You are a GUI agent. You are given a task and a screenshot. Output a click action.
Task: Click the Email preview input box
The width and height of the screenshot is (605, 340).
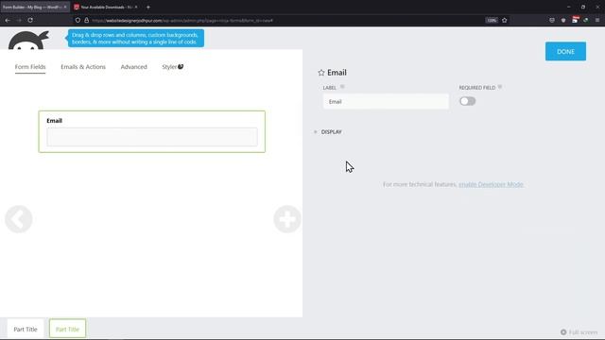coord(152,137)
